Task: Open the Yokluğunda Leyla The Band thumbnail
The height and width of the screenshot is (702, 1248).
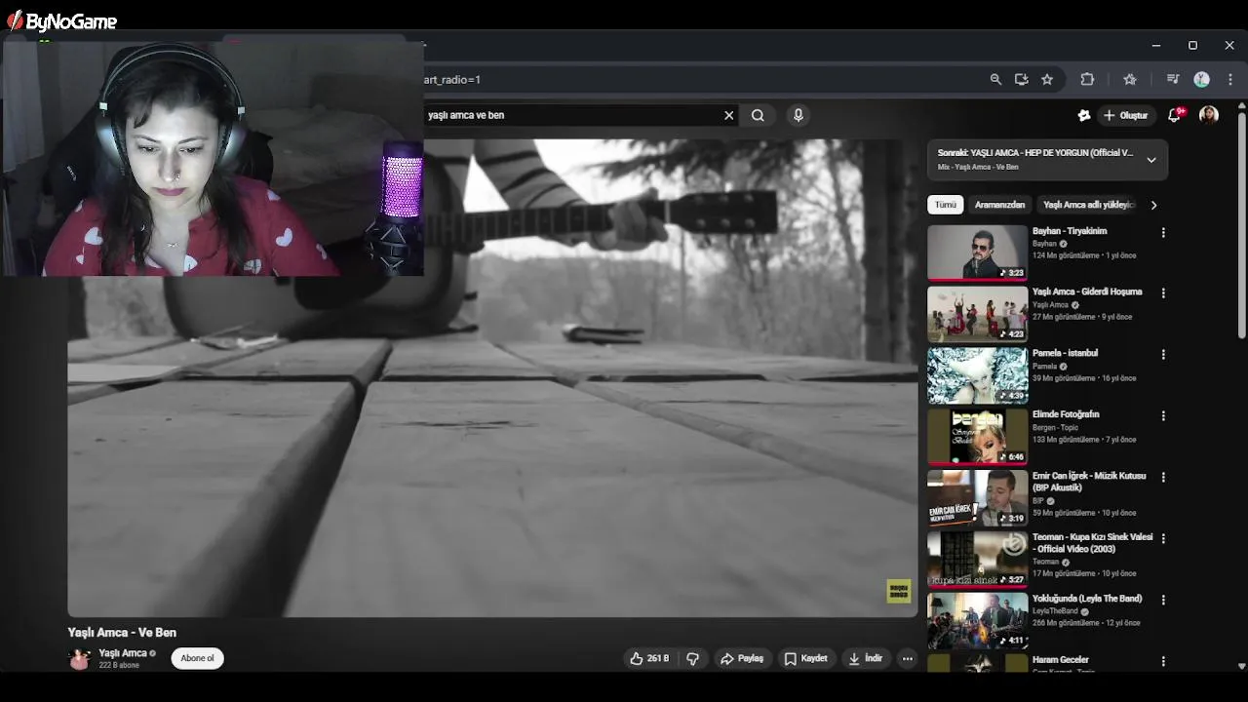Action: (x=977, y=621)
